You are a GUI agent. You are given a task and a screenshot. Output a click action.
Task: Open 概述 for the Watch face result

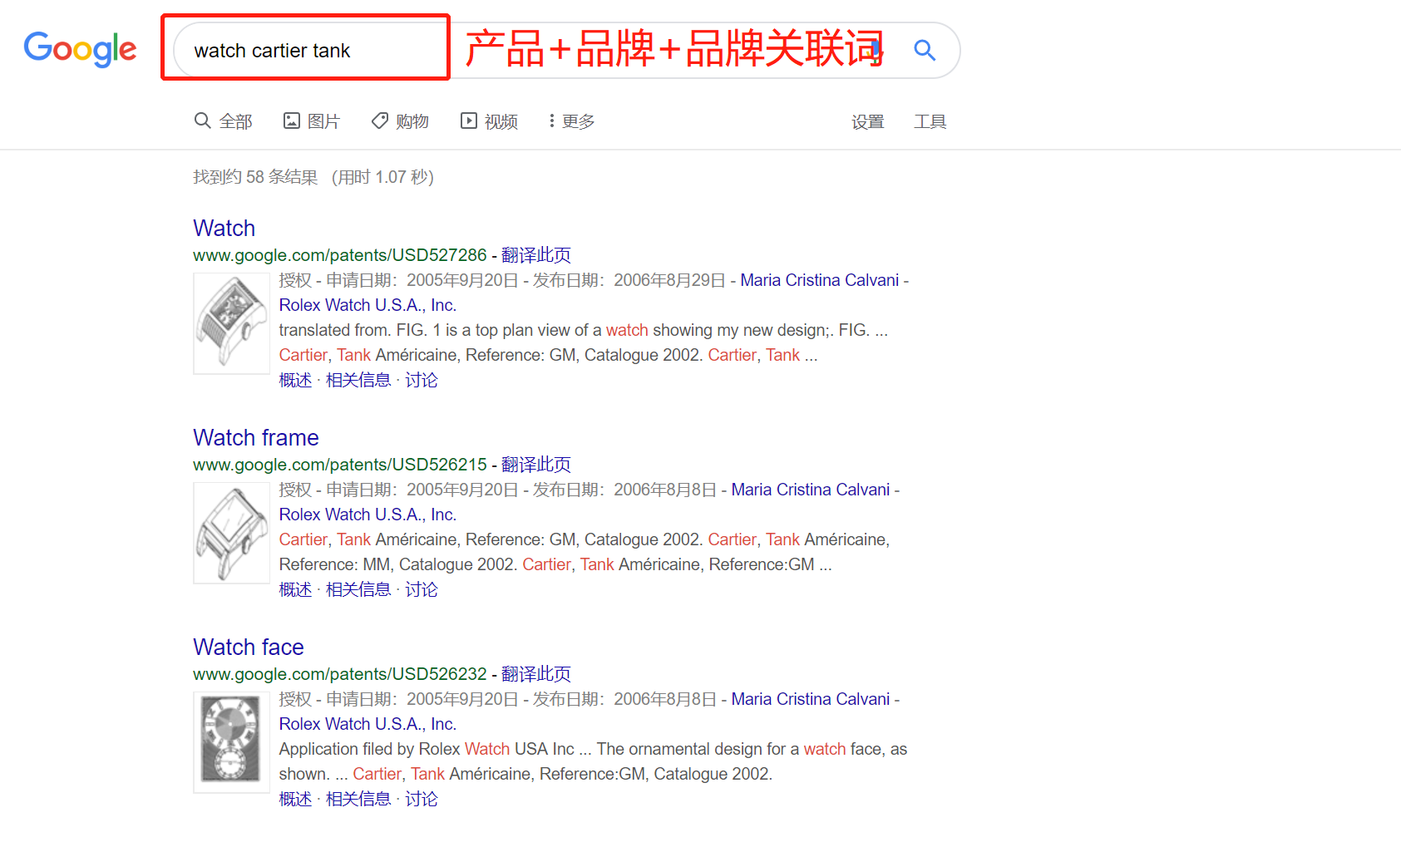click(295, 799)
